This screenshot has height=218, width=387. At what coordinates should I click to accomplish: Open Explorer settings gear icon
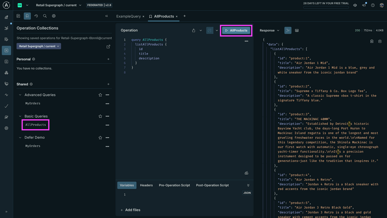tap(54, 16)
